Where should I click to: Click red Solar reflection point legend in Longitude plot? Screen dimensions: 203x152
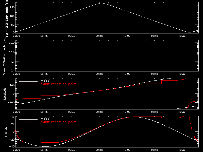pyautogui.click(x=59, y=84)
